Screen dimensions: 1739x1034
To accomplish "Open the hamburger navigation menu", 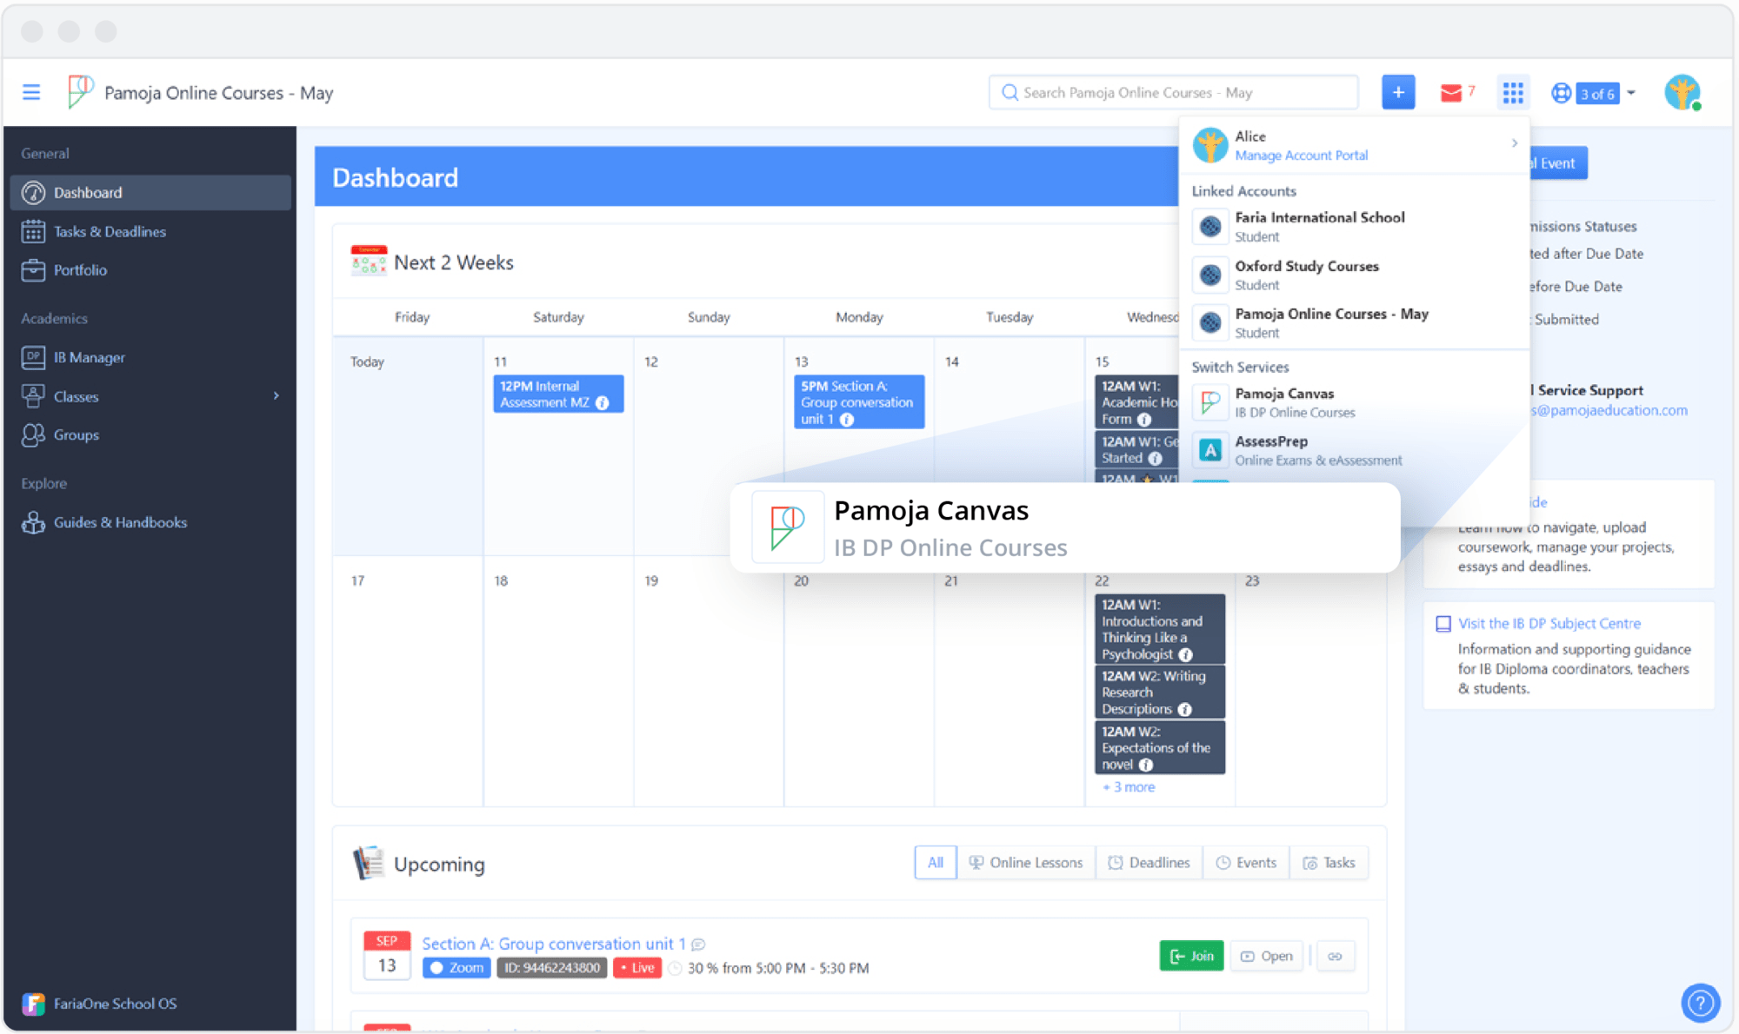I will point(31,92).
